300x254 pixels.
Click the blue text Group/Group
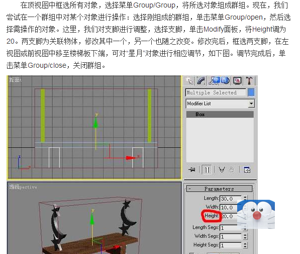pyautogui.click(x=154, y=5)
